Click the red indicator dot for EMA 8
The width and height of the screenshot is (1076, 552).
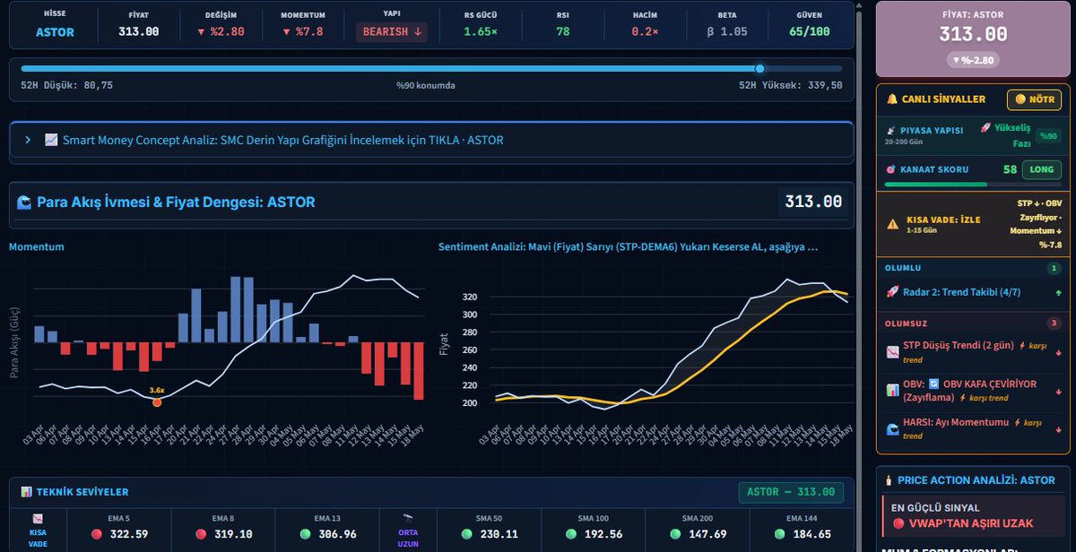(x=201, y=534)
